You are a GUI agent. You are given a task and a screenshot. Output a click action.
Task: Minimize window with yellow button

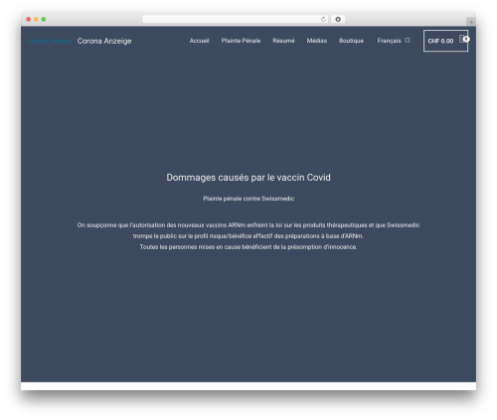point(36,20)
